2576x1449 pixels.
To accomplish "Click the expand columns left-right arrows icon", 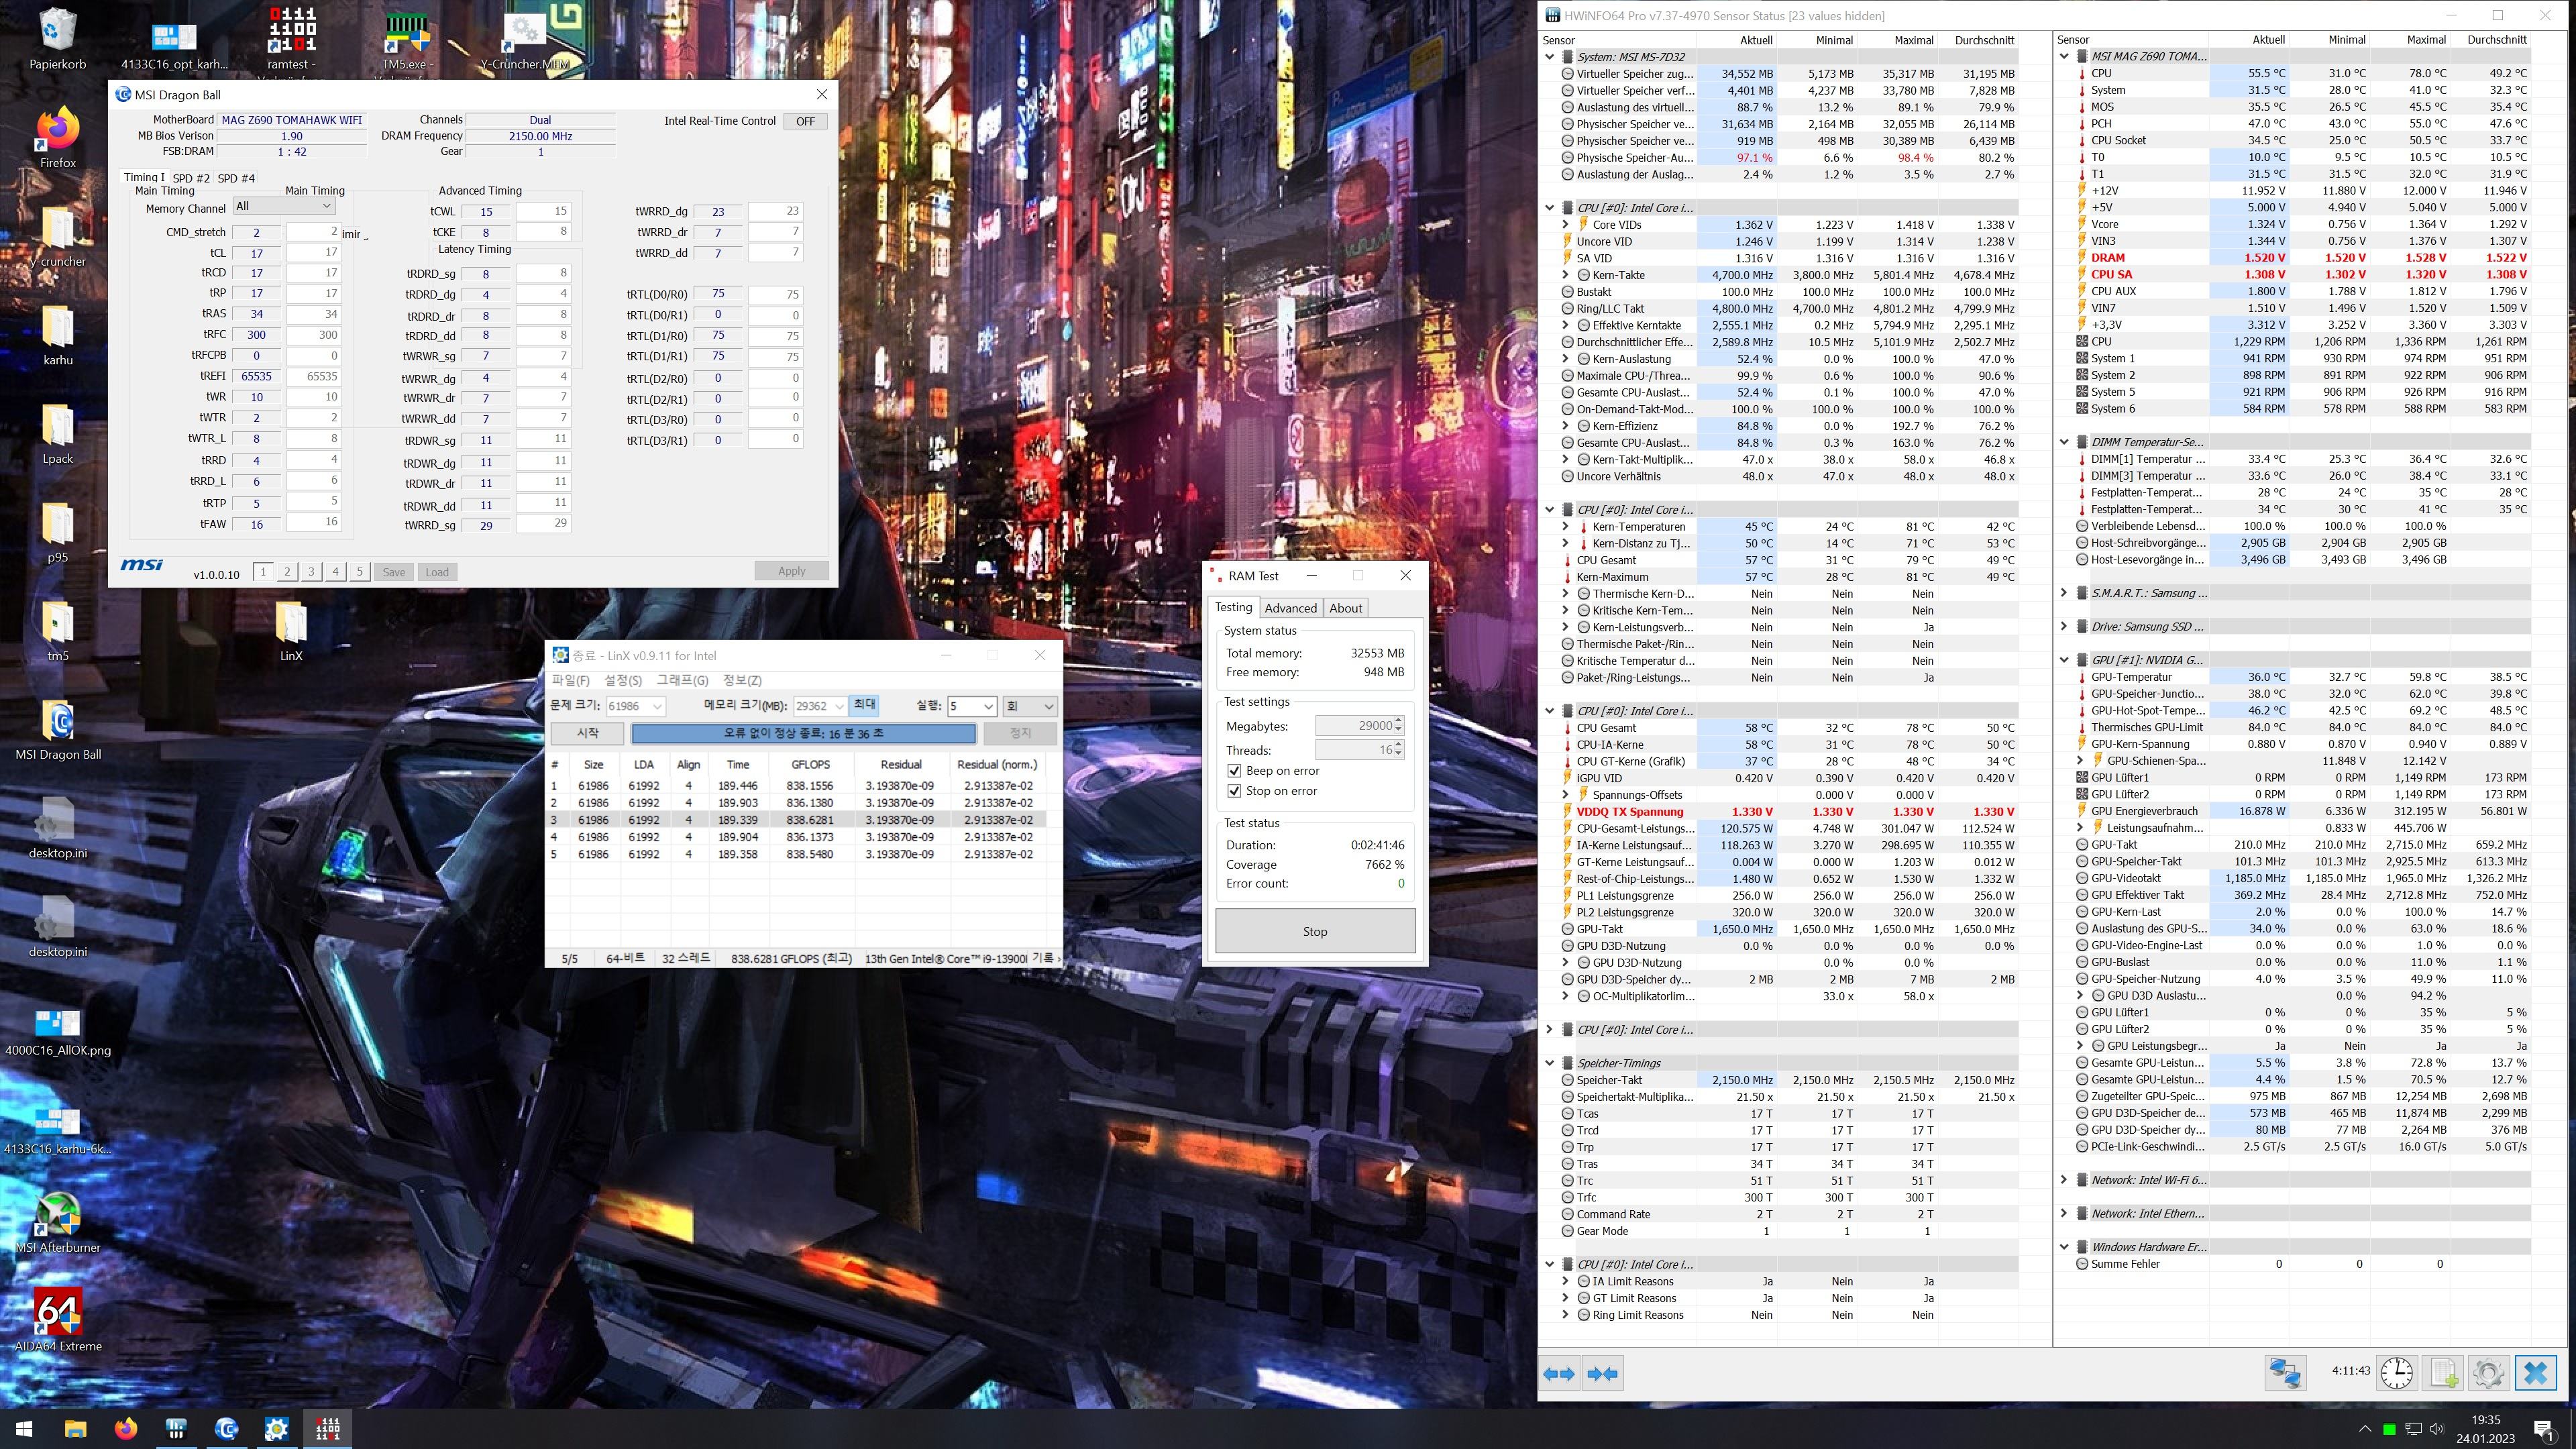I will tap(1559, 1374).
